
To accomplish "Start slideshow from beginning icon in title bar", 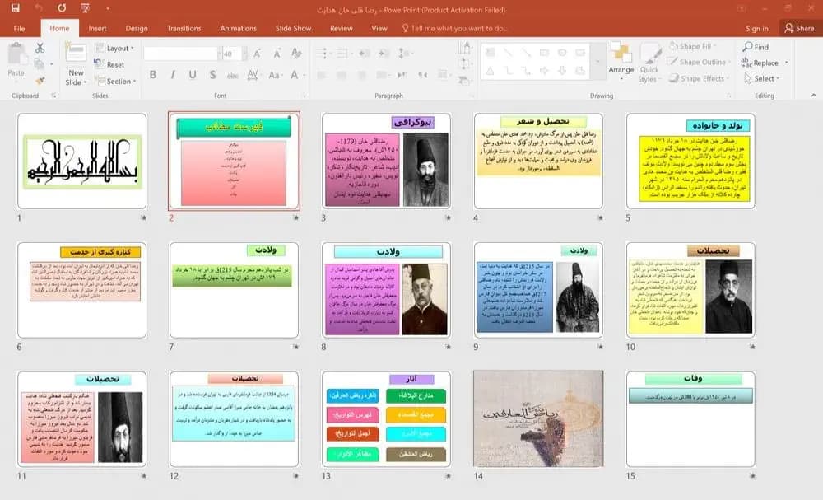I will point(85,8).
